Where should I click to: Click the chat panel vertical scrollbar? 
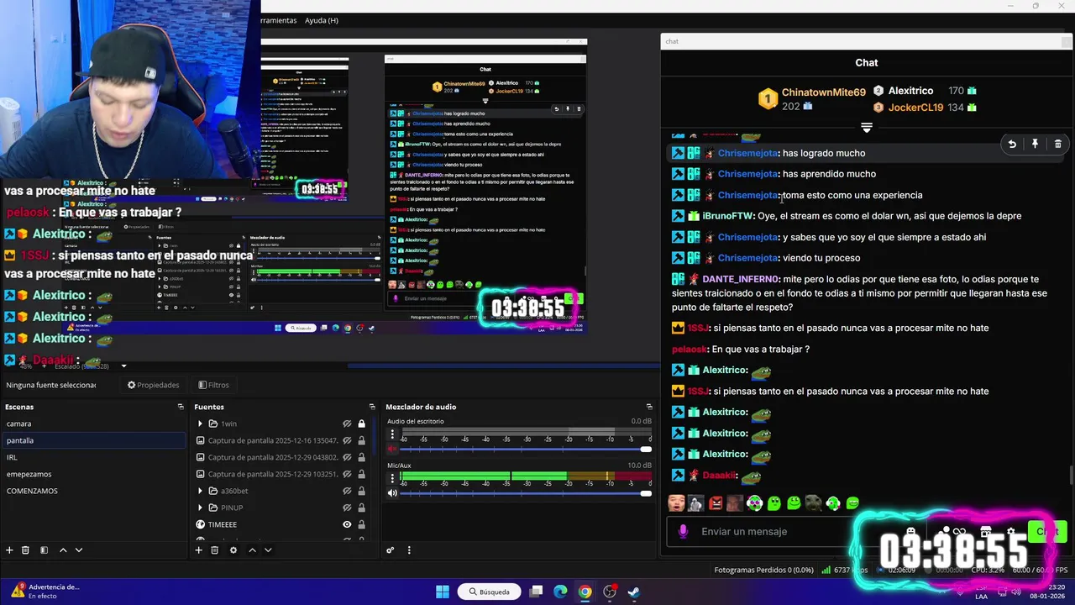tap(1070, 475)
